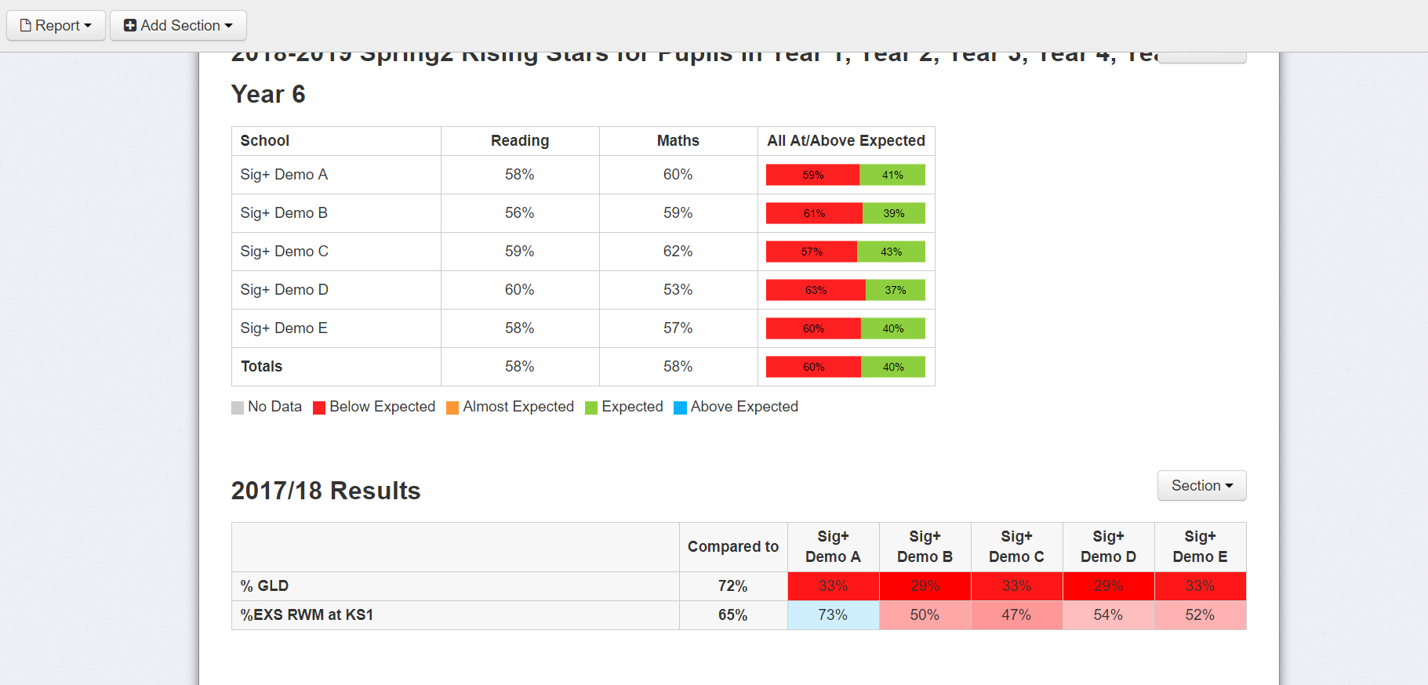This screenshot has height=685, width=1428.
Task: Click the green 41% bar segment for Sig+ Demo A
Action: (x=894, y=174)
